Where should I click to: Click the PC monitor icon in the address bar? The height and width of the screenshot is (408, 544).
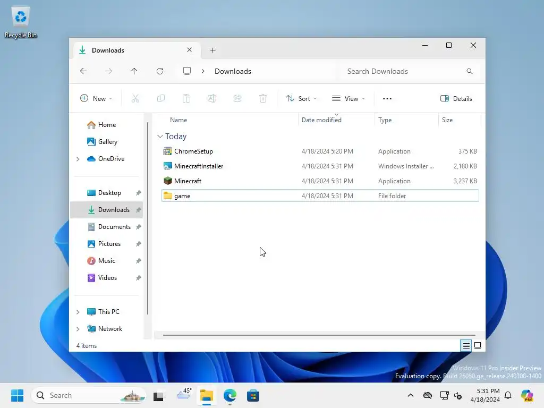click(187, 71)
